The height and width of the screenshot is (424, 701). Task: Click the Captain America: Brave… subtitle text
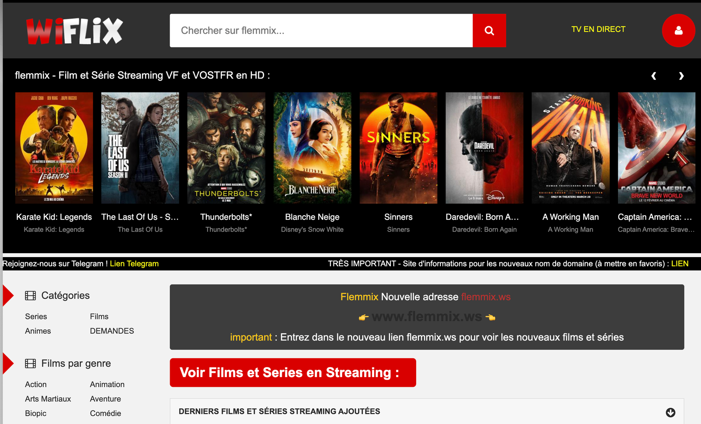pos(656,230)
